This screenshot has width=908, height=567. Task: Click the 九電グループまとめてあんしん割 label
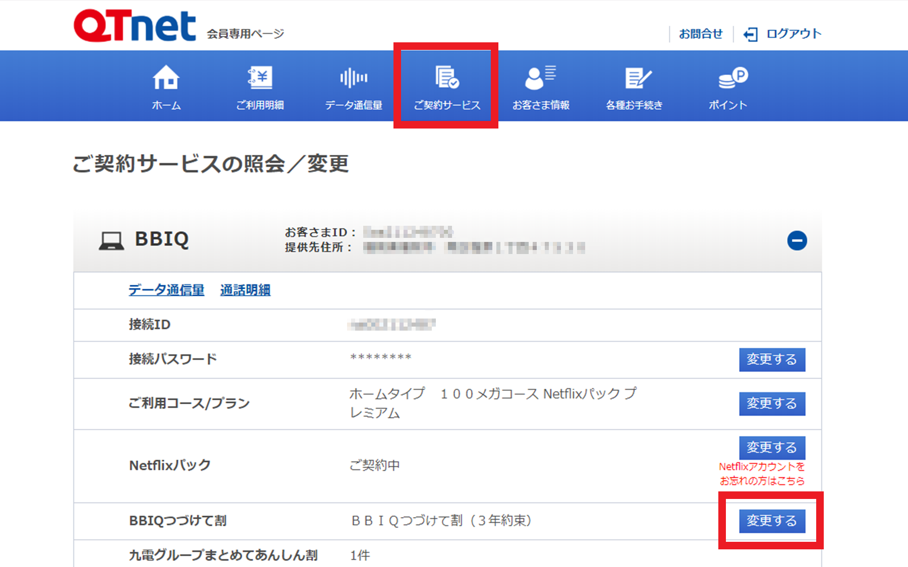[x=223, y=555]
